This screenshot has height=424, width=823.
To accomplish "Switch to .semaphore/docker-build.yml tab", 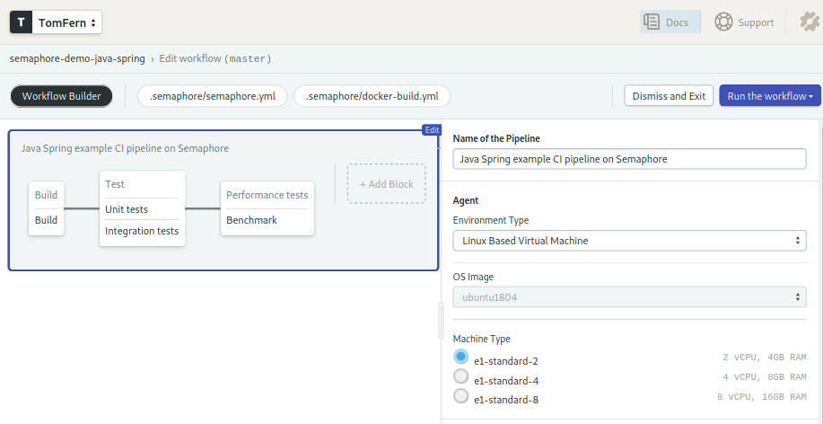I will coord(372,96).
